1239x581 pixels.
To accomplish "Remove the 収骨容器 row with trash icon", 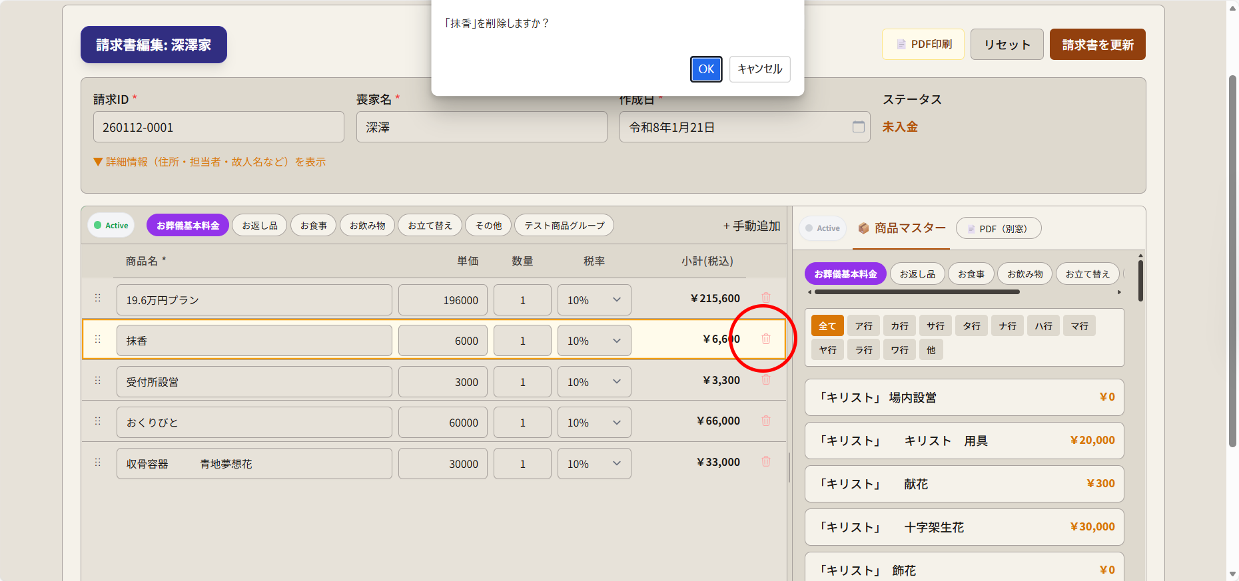I will 766,461.
